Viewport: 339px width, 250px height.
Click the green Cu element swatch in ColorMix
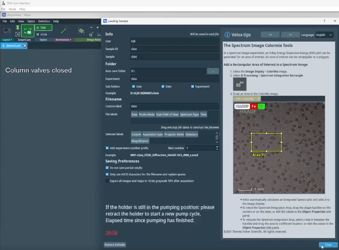coord(261,106)
